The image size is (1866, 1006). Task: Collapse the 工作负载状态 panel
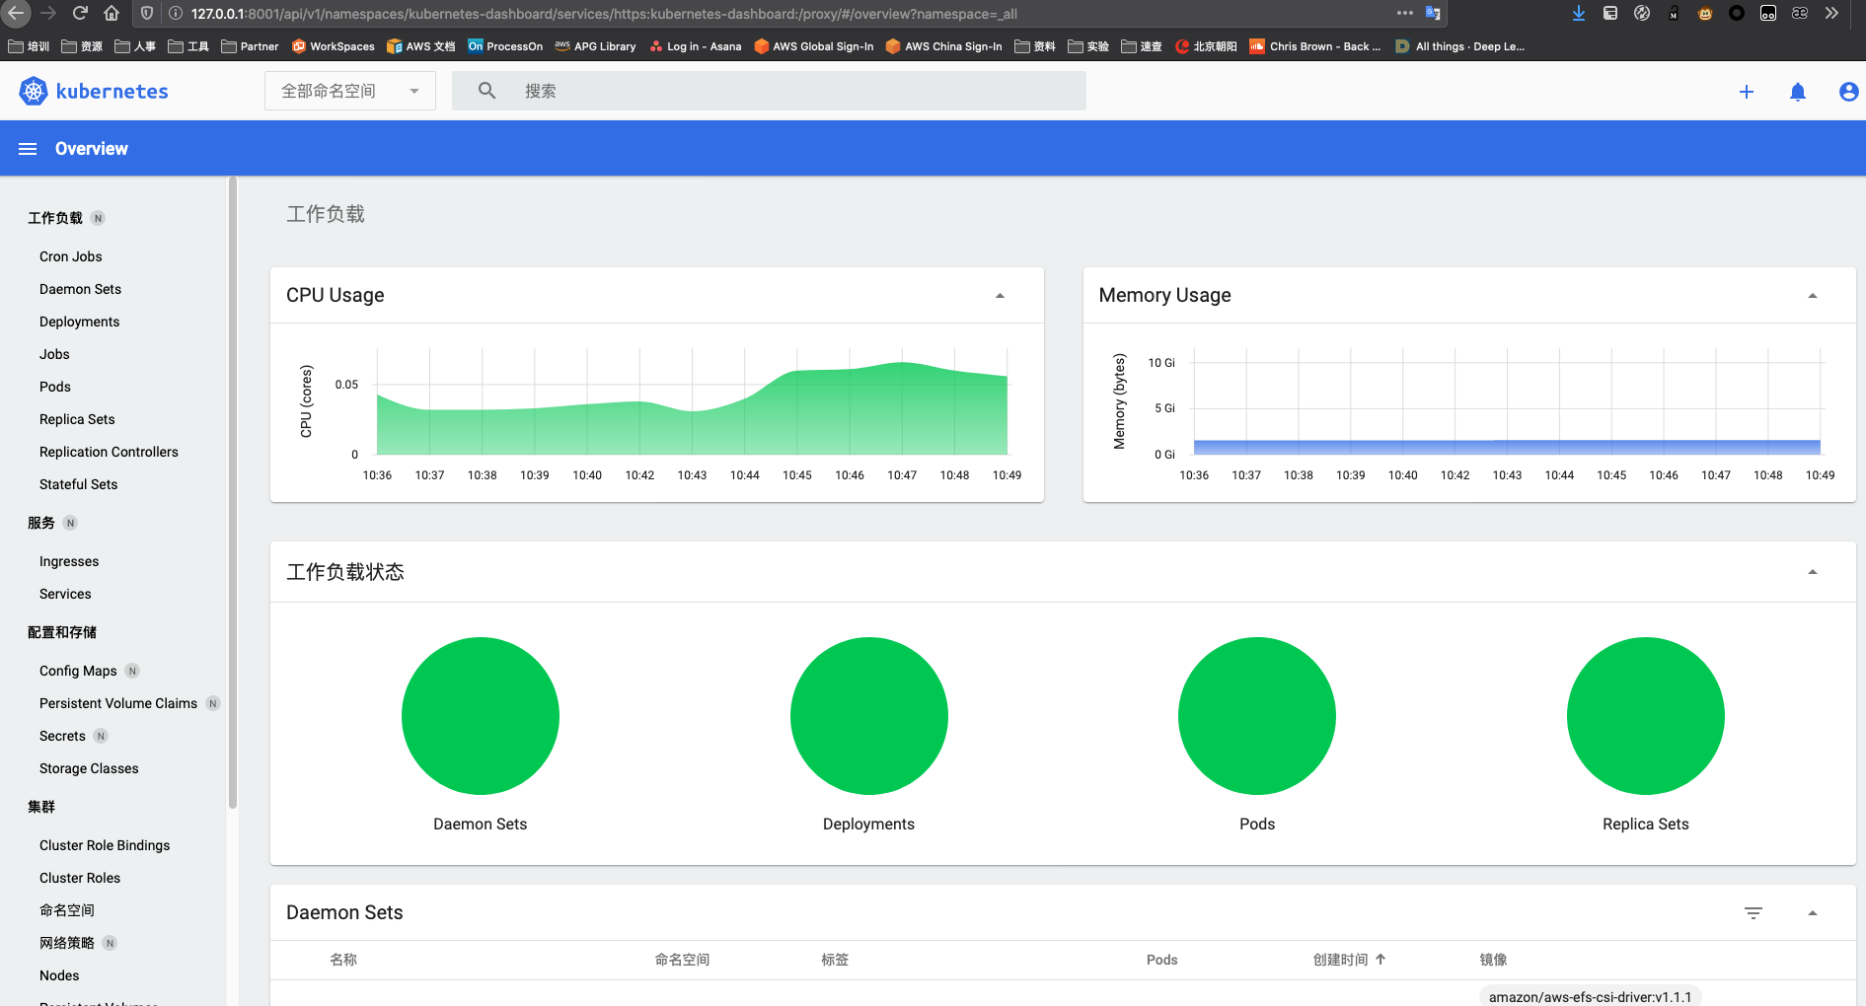coord(1812,572)
